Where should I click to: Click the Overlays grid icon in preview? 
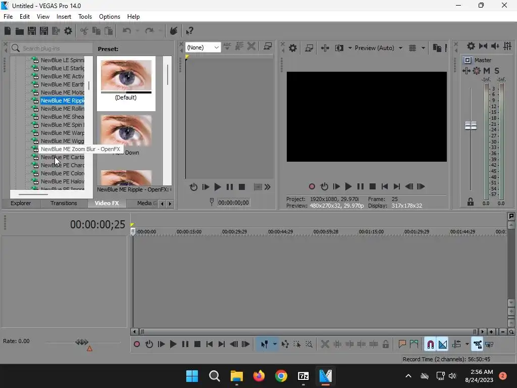click(x=412, y=48)
